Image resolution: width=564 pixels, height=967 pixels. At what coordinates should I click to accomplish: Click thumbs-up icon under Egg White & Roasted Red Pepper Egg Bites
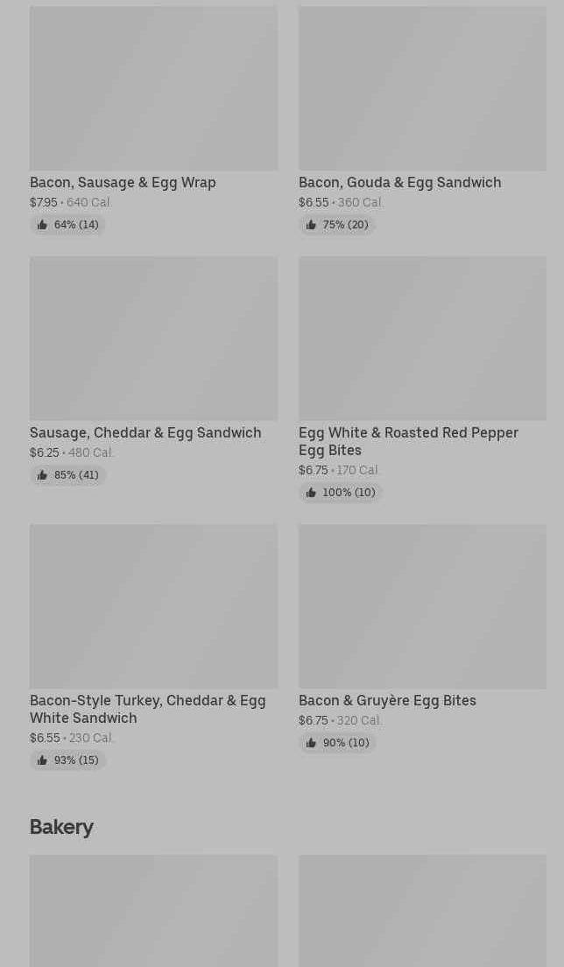click(311, 493)
